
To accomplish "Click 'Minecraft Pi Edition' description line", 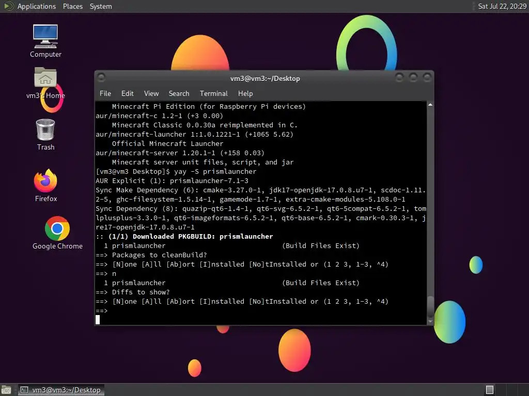I will pyautogui.click(x=209, y=106).
